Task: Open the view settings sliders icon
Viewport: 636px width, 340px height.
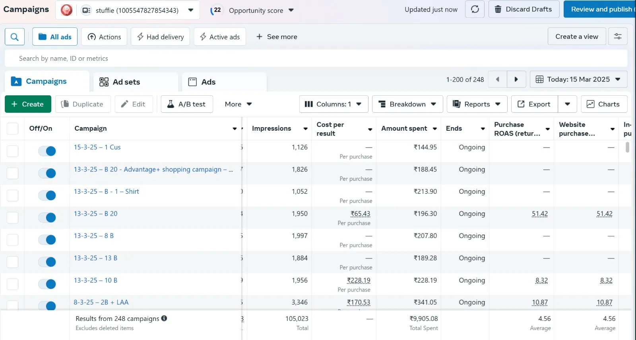Action: click(618, 37)
